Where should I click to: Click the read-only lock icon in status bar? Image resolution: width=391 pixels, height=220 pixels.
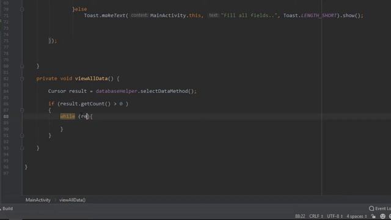pos(373,216)
